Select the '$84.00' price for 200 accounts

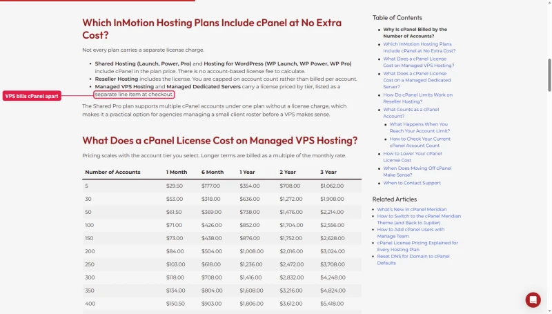175,251
